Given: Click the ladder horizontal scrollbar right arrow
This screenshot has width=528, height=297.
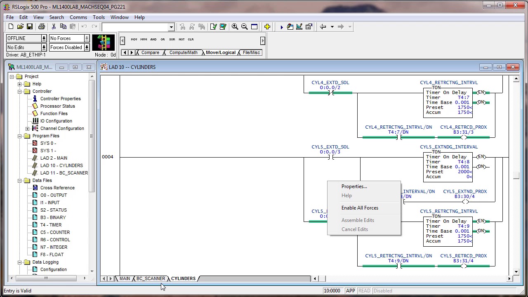Looking at the screenshot, I should pos(509,279).
